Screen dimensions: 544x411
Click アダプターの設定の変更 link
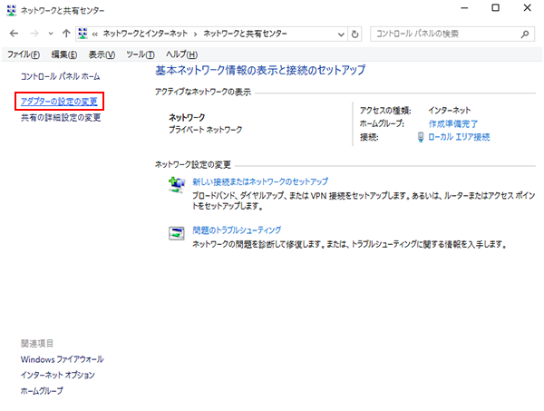point(60,101)
